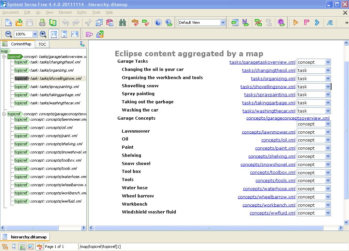Follow the tasks/washingthecar.xml link

click(269, 111)
